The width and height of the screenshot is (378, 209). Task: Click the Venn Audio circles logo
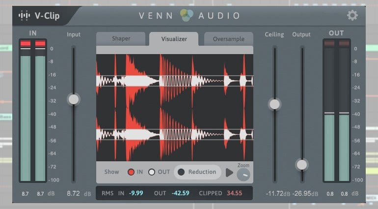coord(187,15)
